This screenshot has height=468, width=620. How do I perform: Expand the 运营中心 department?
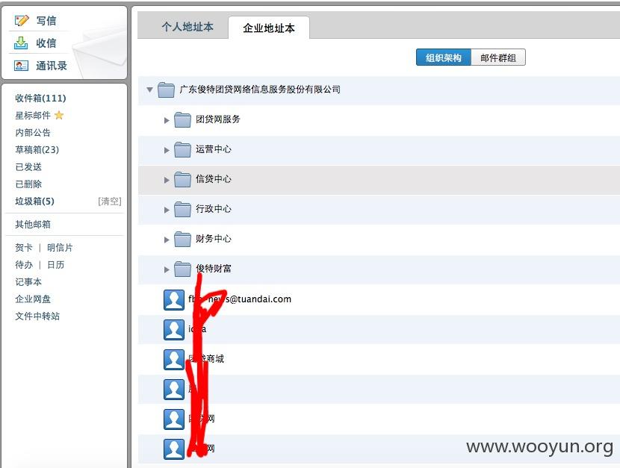click(167, 150)
